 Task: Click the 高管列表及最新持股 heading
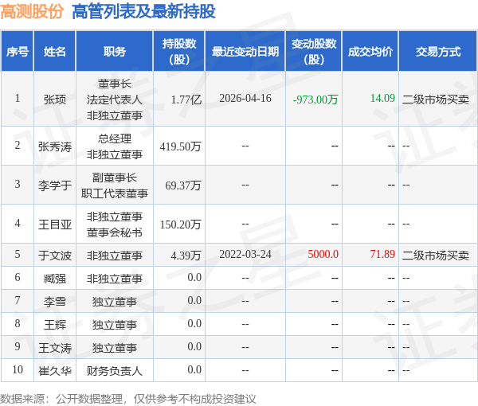click(144, 12)
